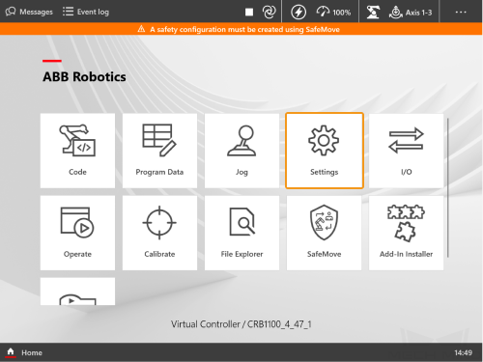This screenshot has width=483, height=362.
Task: Click the 14:49 clock
Action: tap(463, 353)
